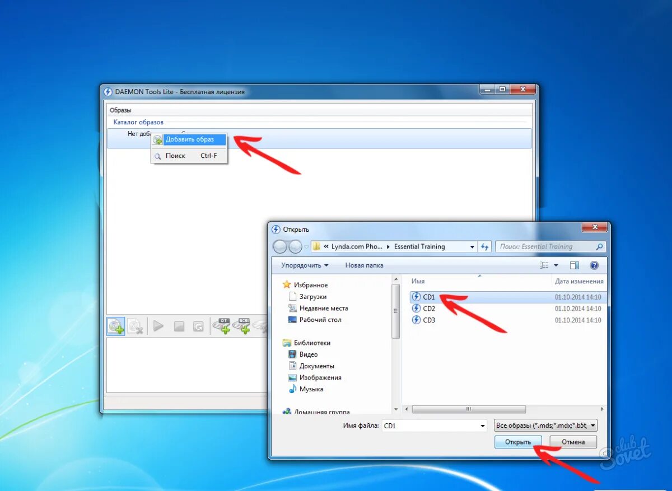672x491 pixels.
Task: Open "Рабочий стол" in the navigation pane
Action: tap(315, 320)
